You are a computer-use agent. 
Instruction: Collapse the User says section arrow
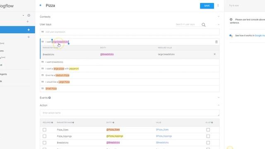point(218,24)
